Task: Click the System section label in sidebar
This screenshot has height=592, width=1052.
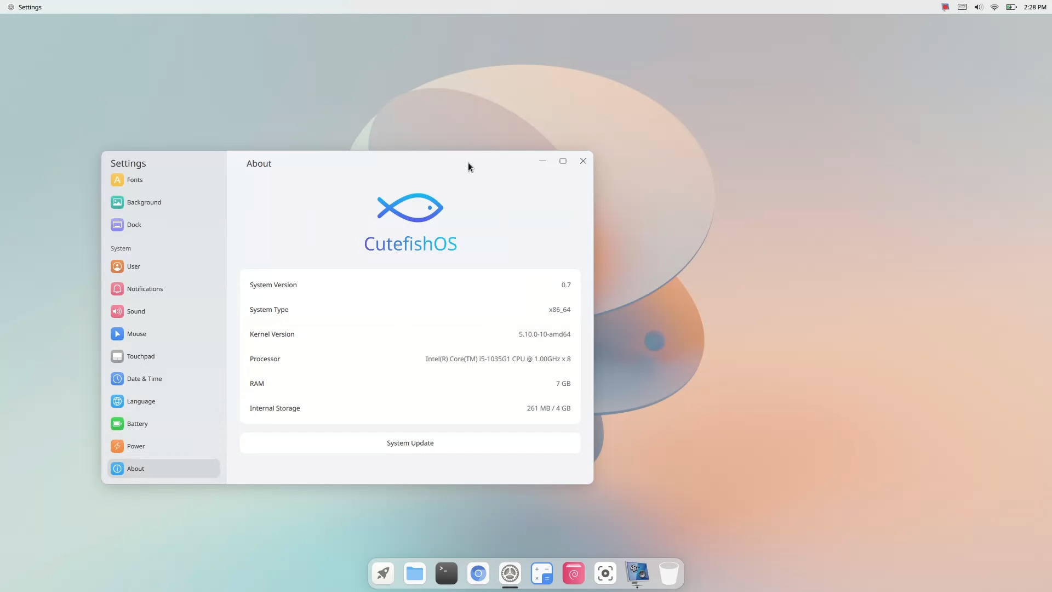Action: pyautogui.click(x=121, y=248)
